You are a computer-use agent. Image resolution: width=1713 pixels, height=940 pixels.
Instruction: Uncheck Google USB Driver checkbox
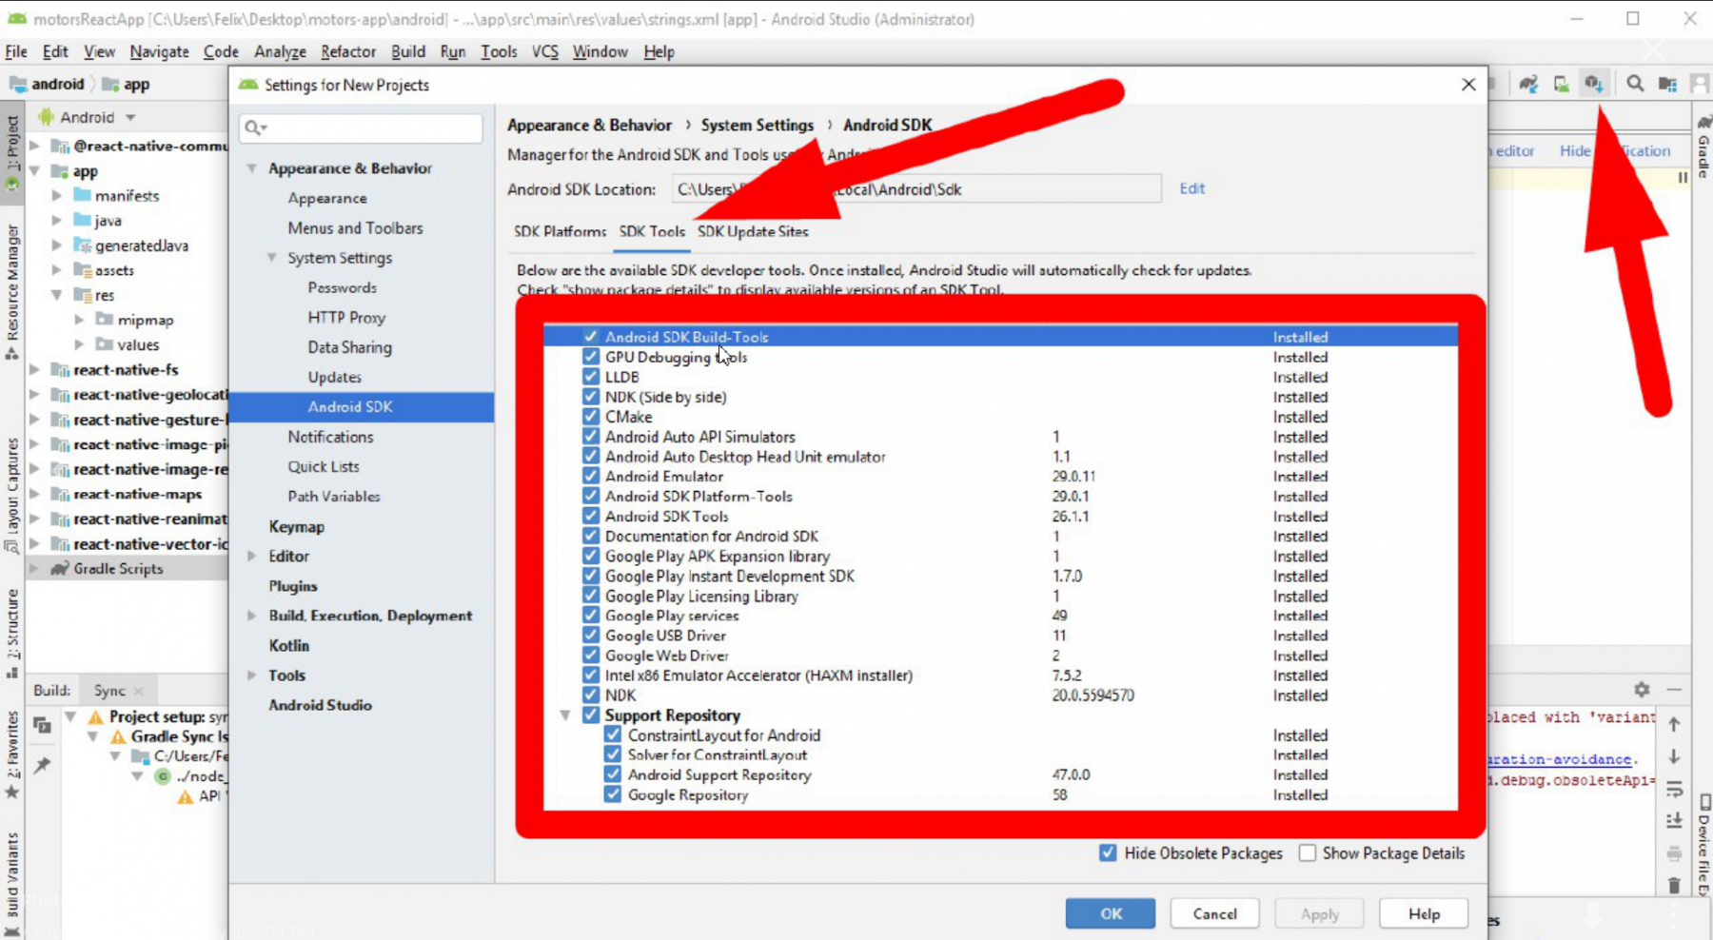click(591, 636)
